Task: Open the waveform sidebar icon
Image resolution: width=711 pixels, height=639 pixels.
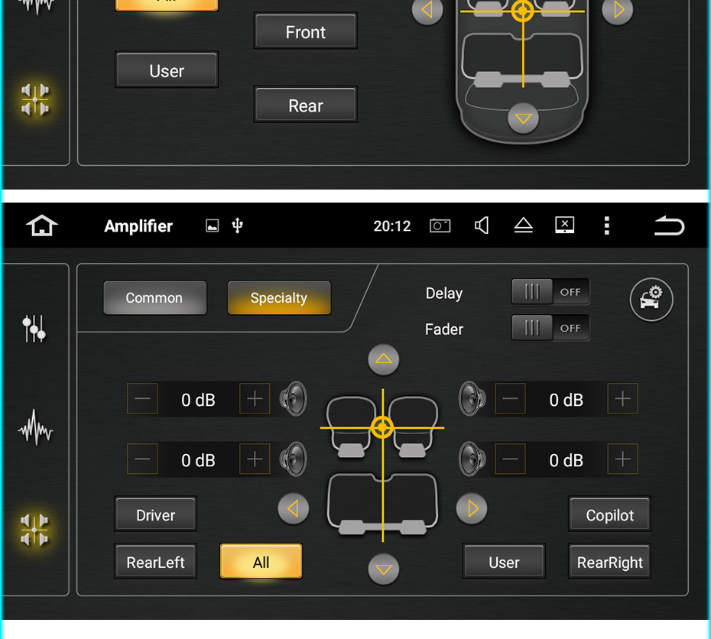Action: 35,427
